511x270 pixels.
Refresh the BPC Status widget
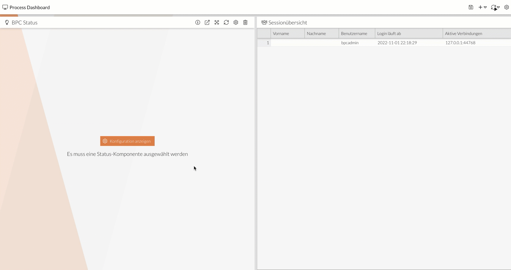(226, 22)
